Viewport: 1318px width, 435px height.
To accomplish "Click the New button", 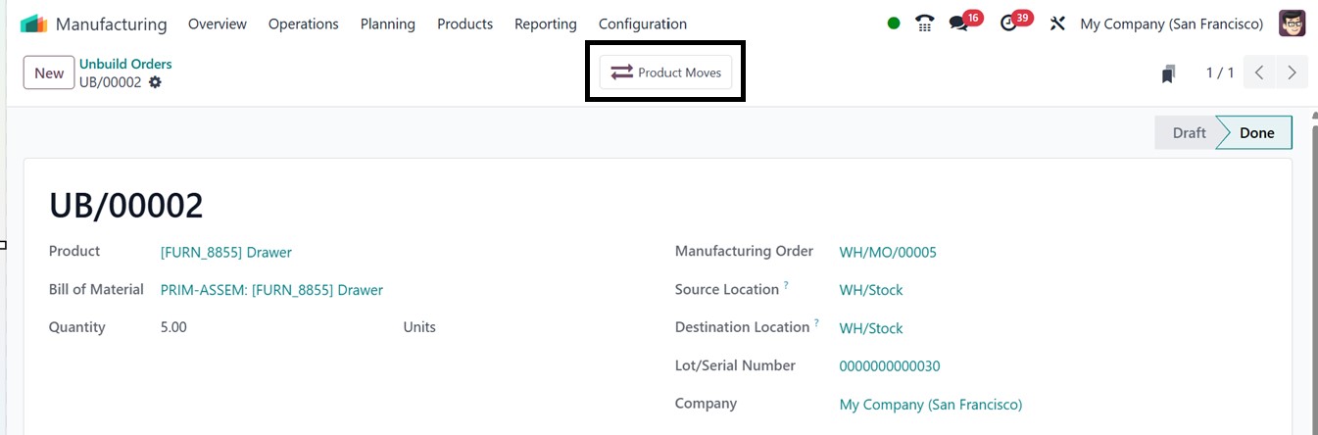I will 49,72.
